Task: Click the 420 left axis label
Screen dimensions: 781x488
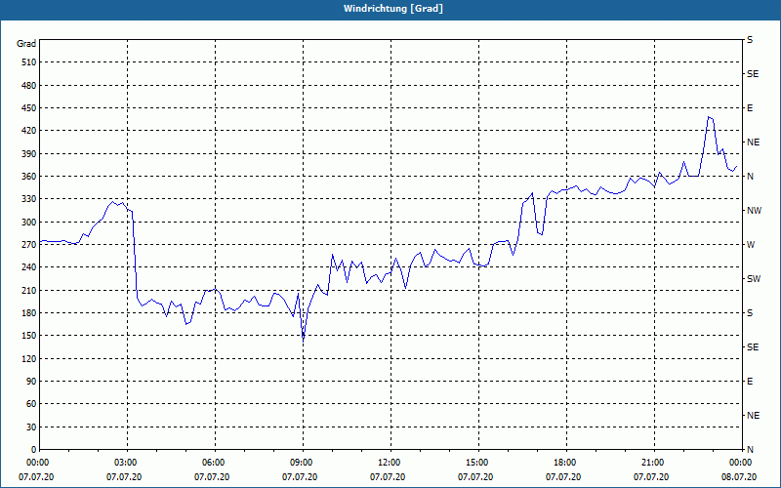Action: [x=29, y=131]
